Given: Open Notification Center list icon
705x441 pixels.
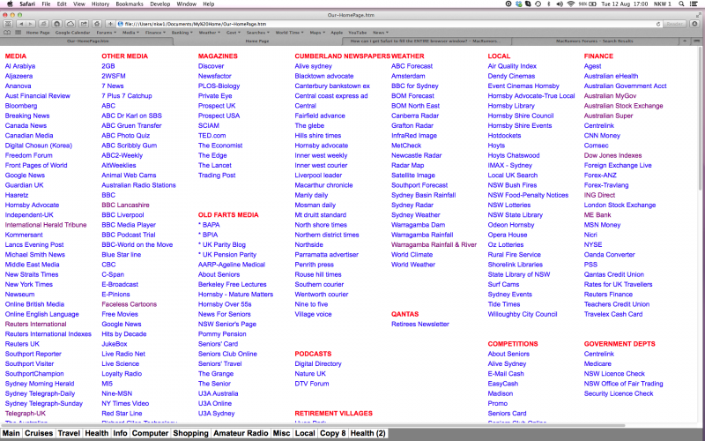Looking at the screenshot, I should 694,4.
